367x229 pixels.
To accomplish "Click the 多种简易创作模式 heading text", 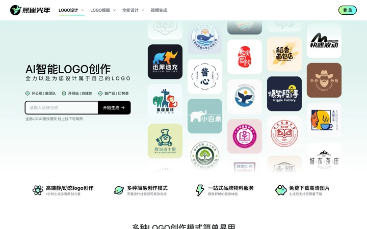I will 147,188.
